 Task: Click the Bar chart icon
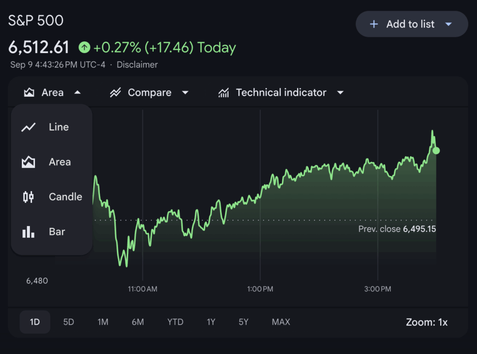click(x=28, y=232)
